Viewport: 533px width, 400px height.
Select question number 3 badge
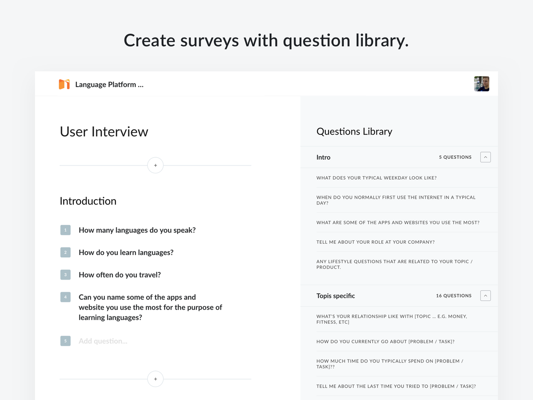65,275
